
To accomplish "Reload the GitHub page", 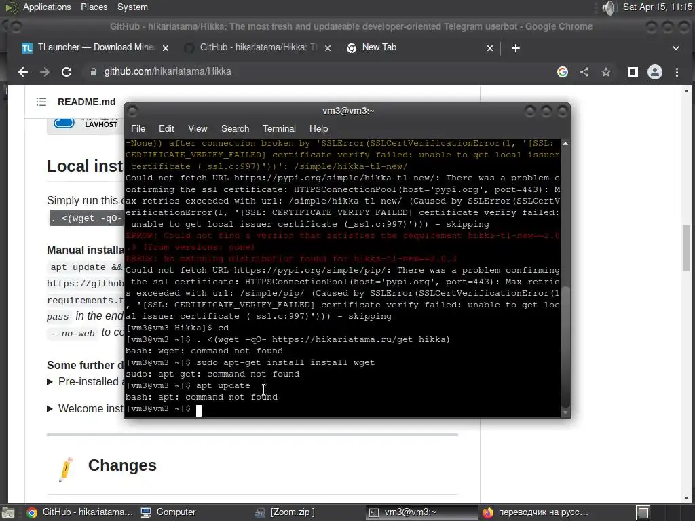I will click(67, 72).
